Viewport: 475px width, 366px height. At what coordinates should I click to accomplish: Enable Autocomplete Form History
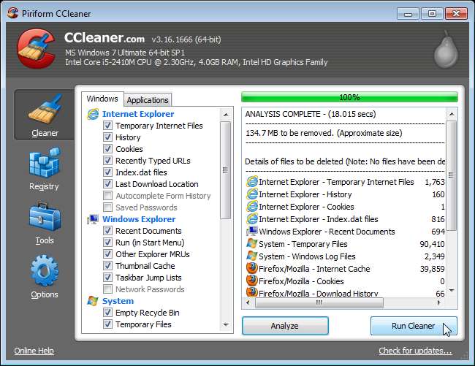(x=107, y=196)
